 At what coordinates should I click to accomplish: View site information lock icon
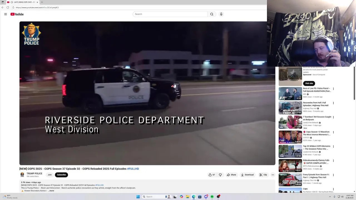coord(13,7)
